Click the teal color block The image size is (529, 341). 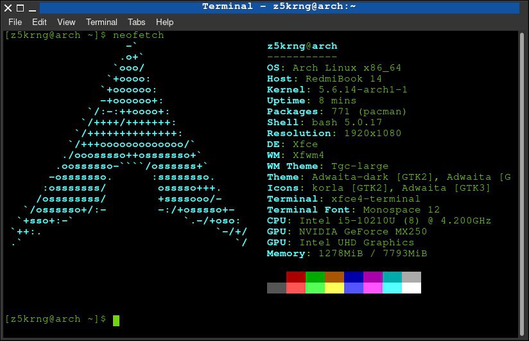coord(392,277)
